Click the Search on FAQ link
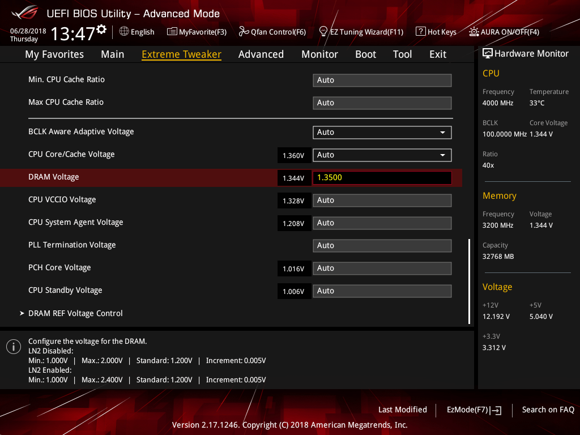This screenshot has height=435, width=580. 548,410
